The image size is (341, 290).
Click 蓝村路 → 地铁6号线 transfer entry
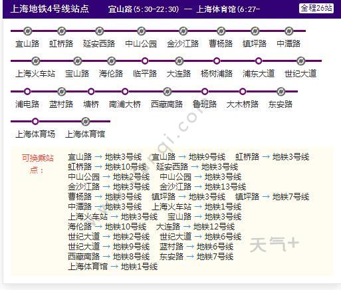(x=196, y=247)
